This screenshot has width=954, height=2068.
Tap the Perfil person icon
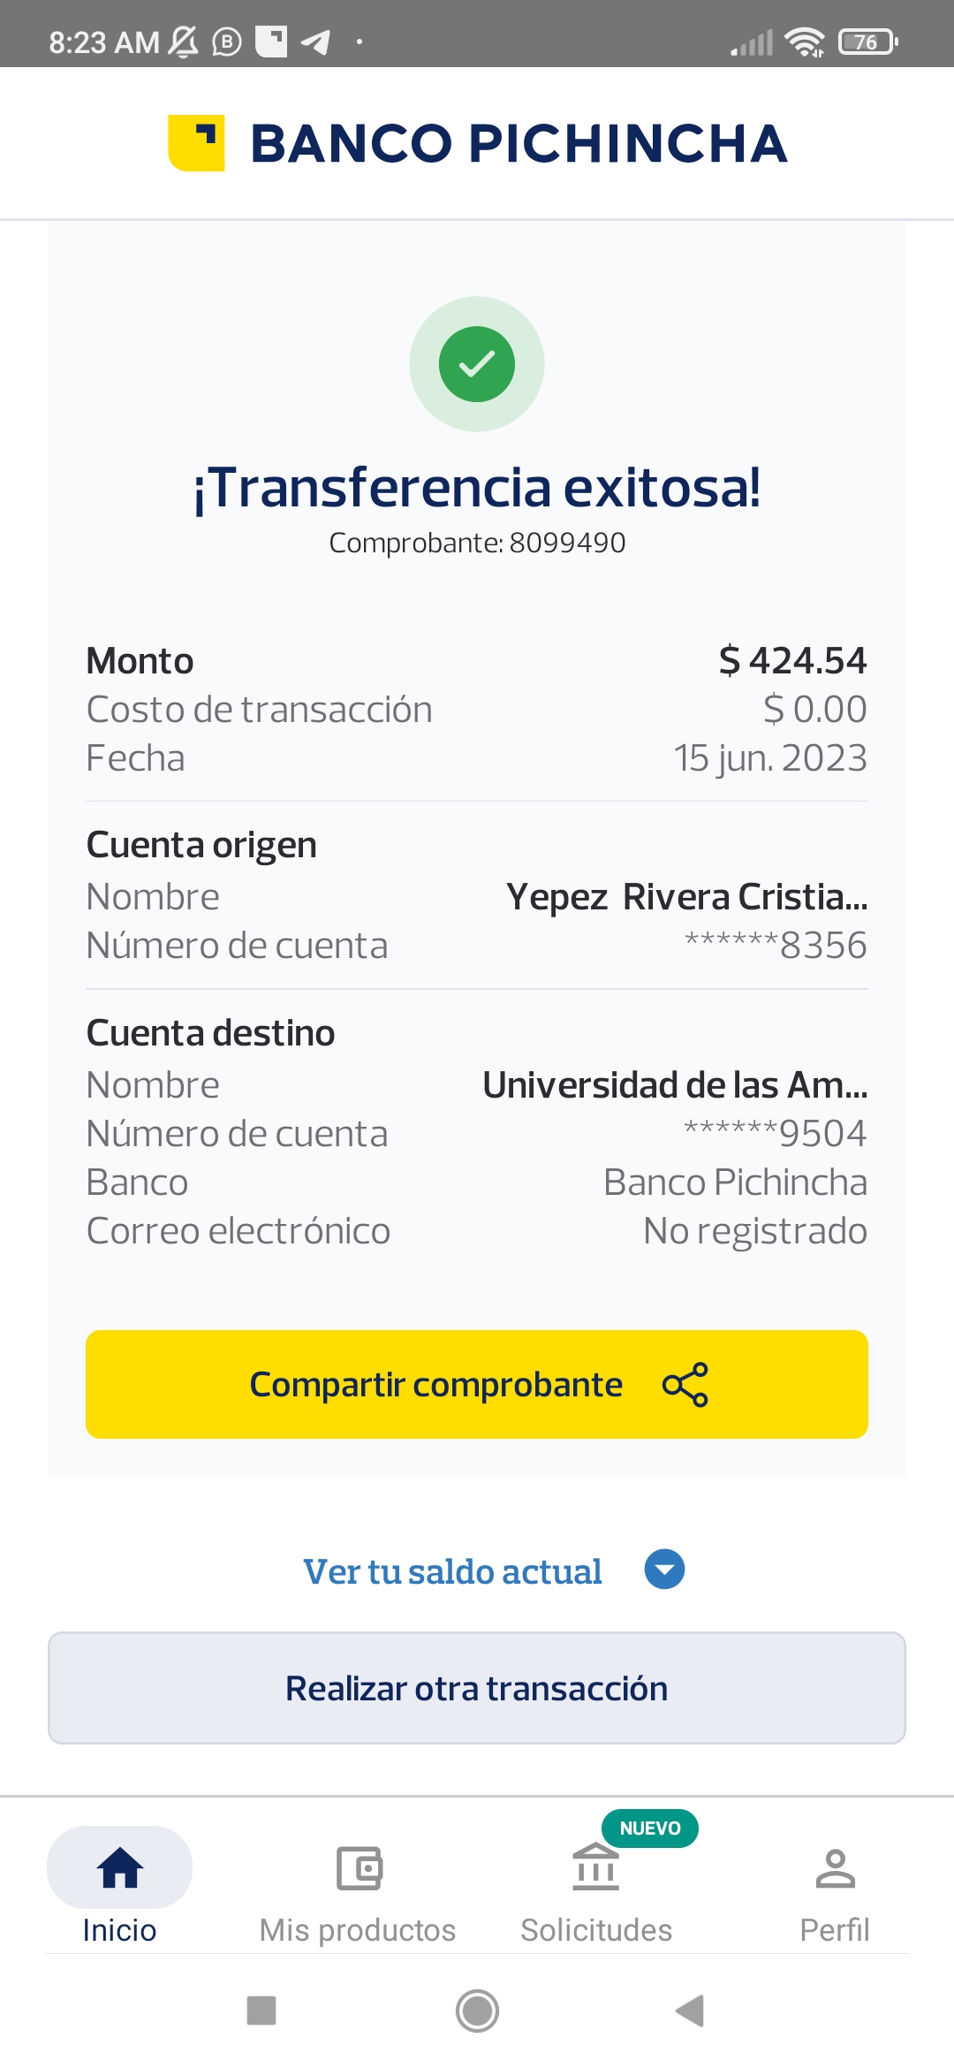click(835, 1868)
